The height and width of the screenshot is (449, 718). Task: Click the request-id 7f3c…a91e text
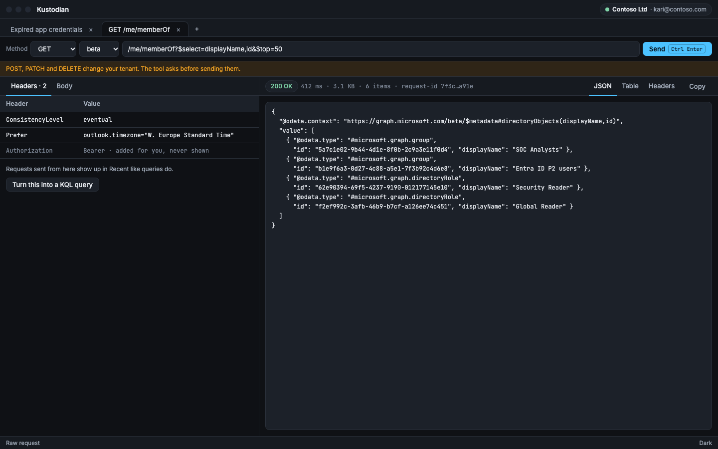(437, 86)
